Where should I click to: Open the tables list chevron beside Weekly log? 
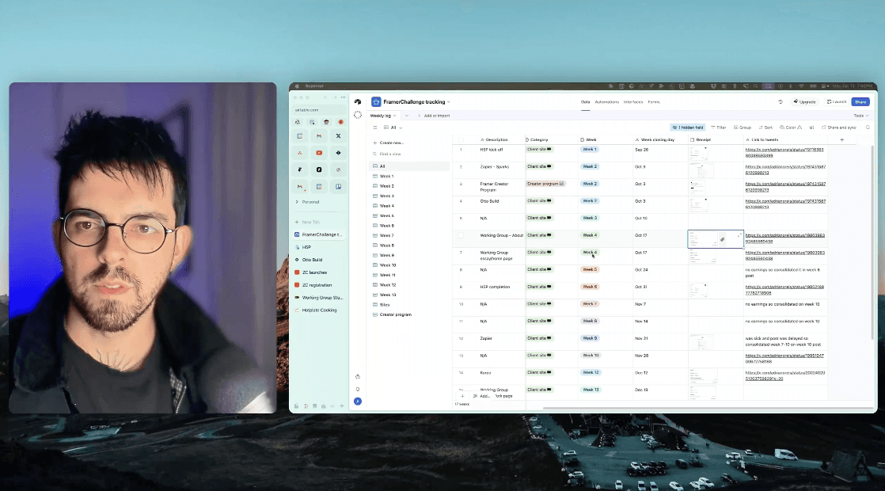click(x=406, y=116)
